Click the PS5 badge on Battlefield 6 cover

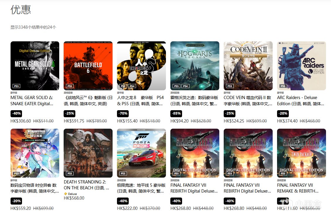coord(70,86)
